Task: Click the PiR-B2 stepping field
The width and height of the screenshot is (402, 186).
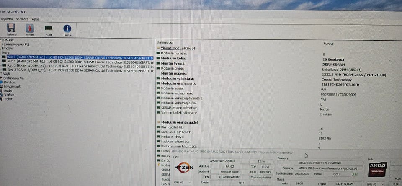Action: (229, 166)
